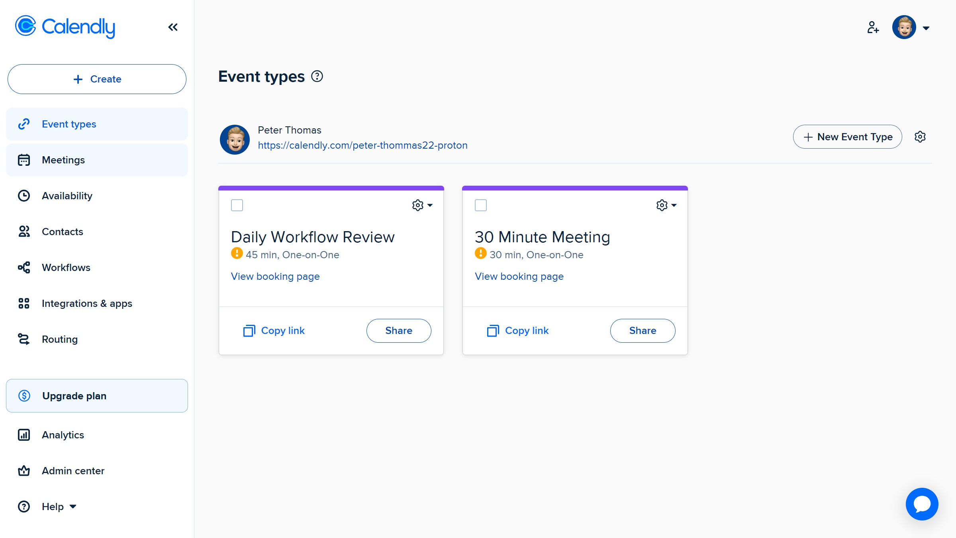Click the New Event Type button

coord(848,137)
